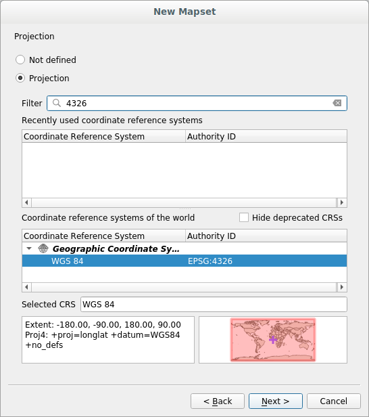Image resolution: width=369 pixels, height=417 pixels.
Task: Go Back to previous wizard page
Action: pos(218,401)
